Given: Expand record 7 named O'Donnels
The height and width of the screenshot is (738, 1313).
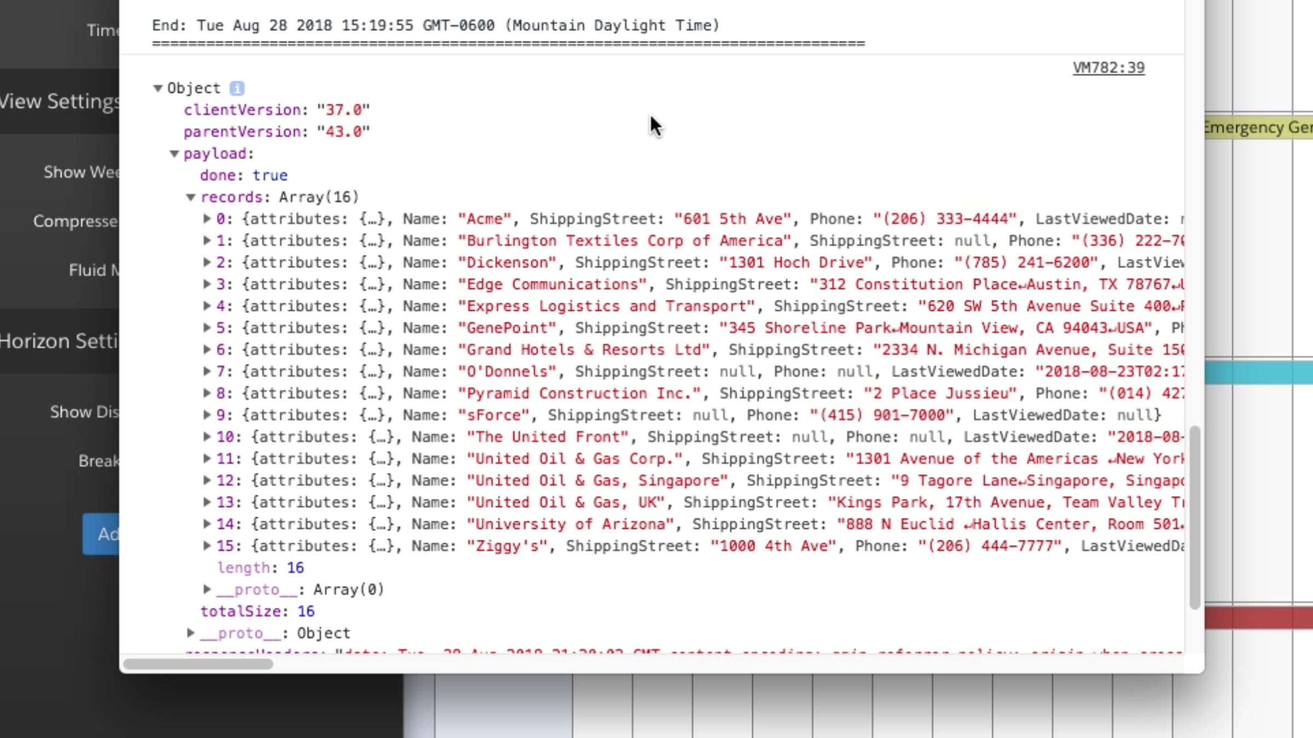Looking at the screenshot, I should coord(207,372).
